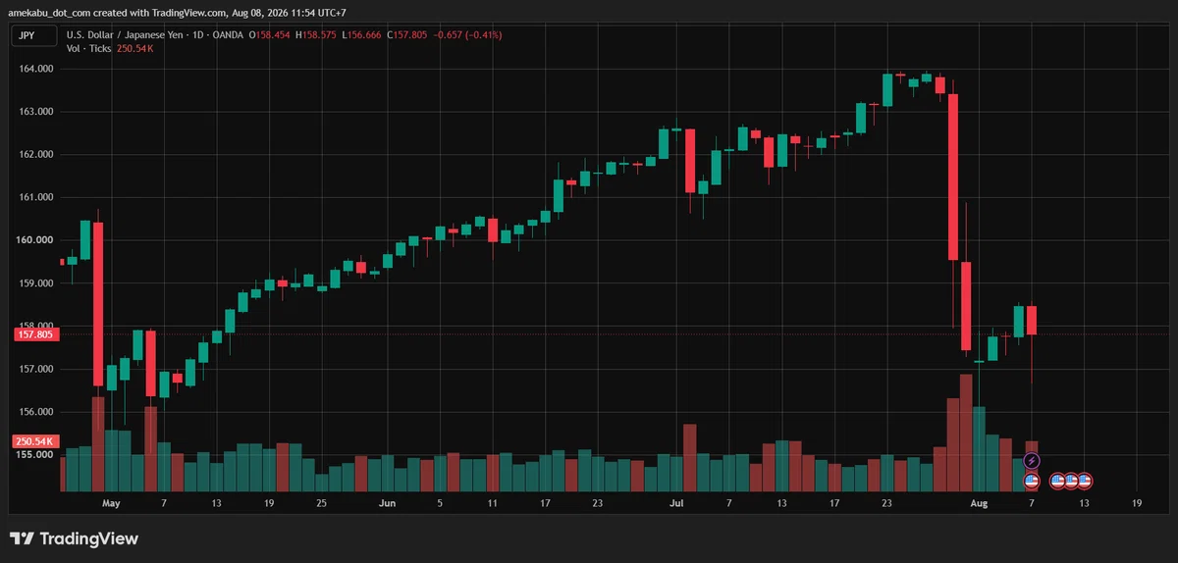Click the 'Jun' label on the time axis
This screenshot has height=563, width=1178.
387,503
